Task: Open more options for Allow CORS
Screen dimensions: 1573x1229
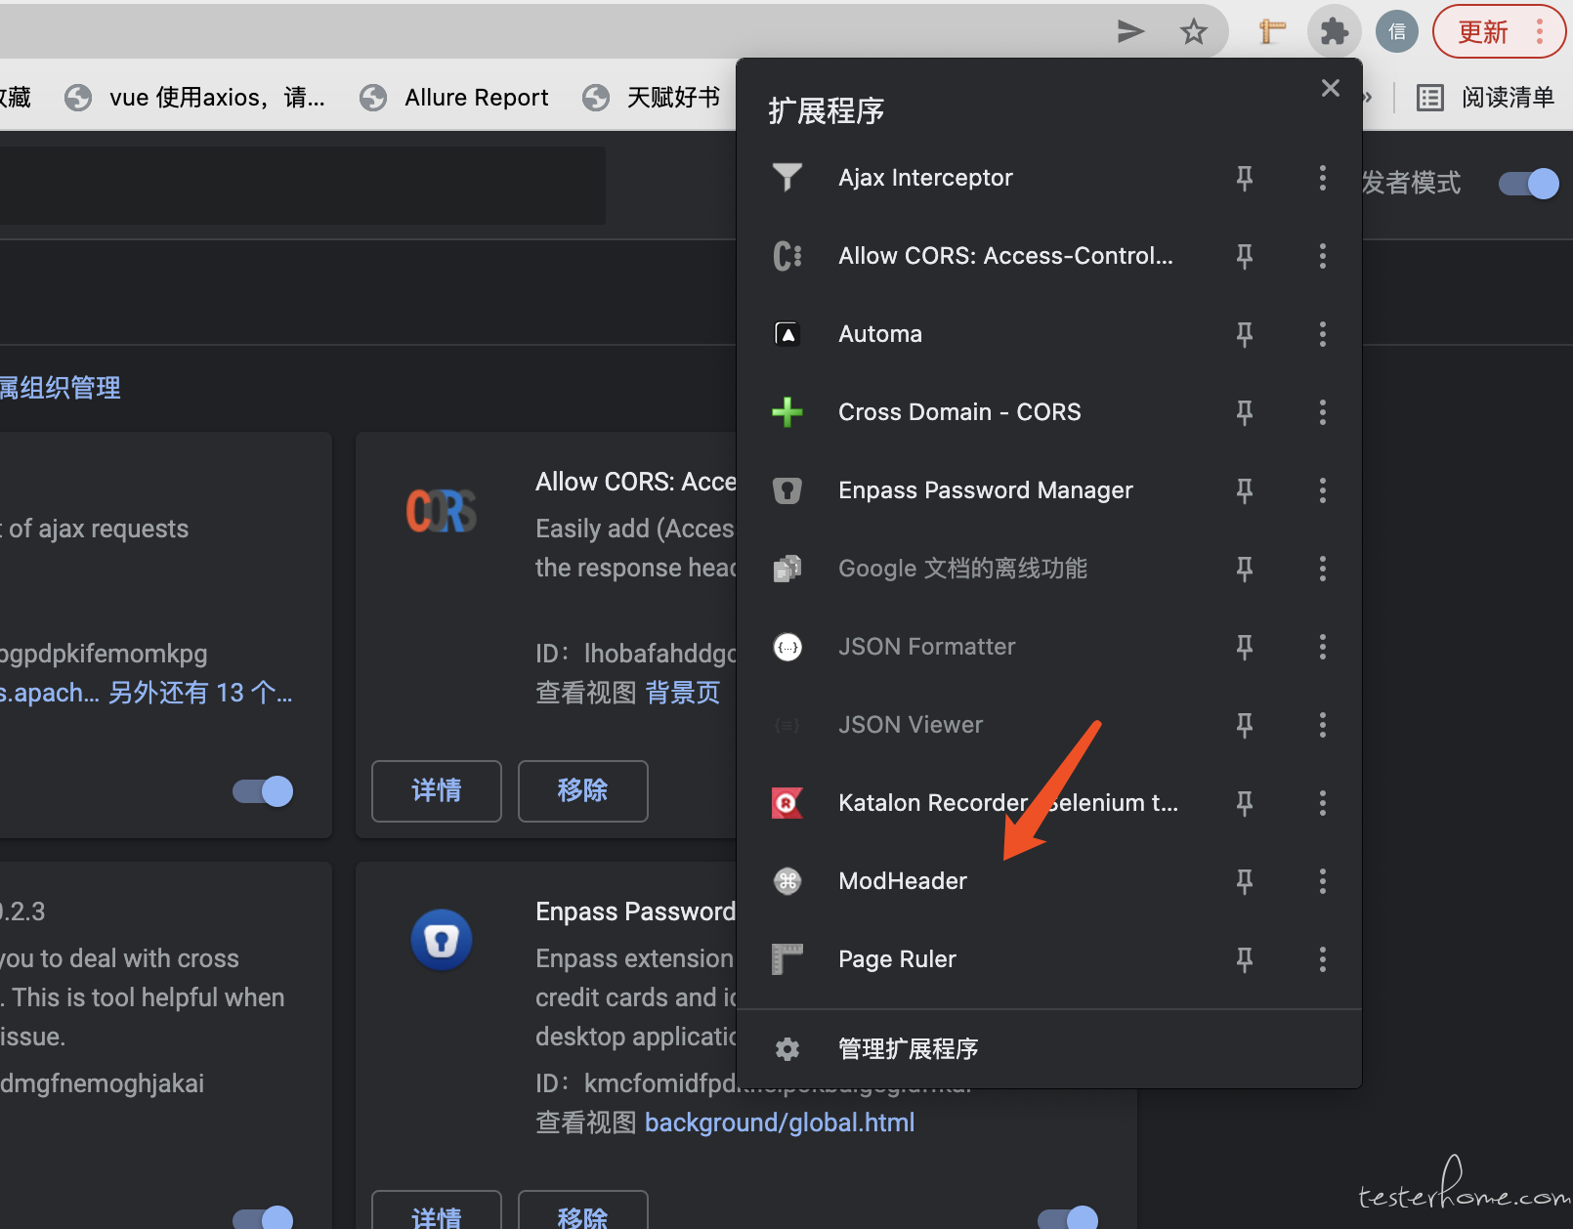Action: click(x=1323, y=256)
